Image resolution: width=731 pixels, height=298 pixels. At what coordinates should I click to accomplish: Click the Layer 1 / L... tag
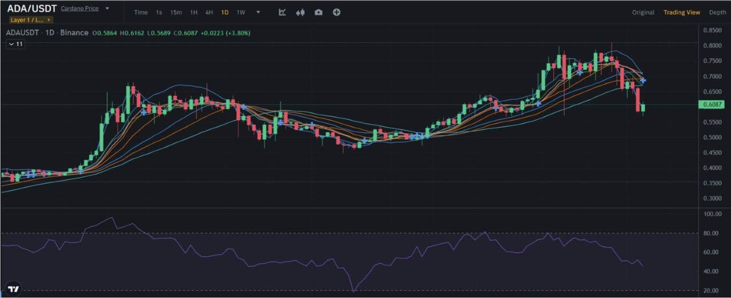coord(30,19)
